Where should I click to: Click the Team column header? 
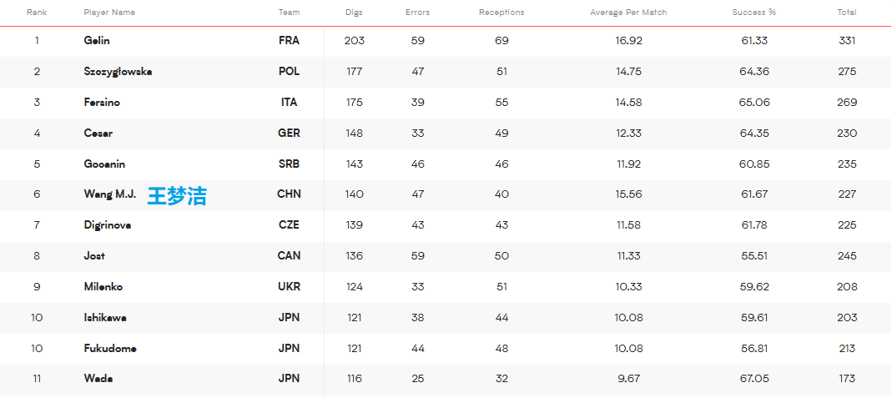tap(289, 13)
